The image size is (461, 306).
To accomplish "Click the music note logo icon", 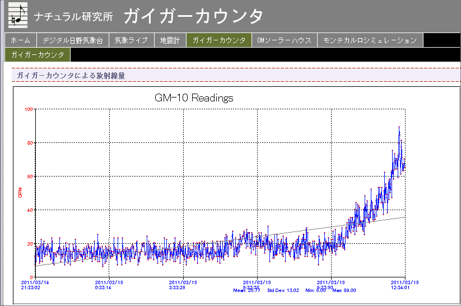I will pos(17,15).
